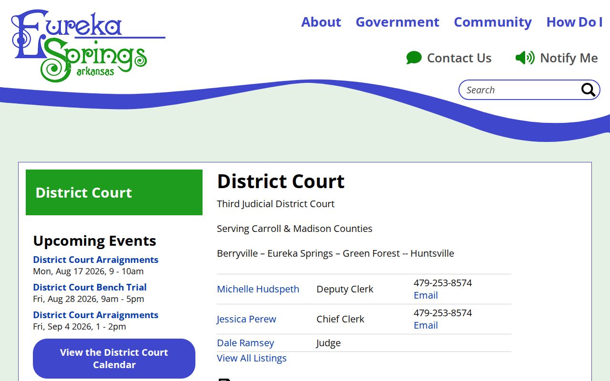Click the Mon, Aug 17 2026 date text
Image resolution: width=610 pixels, height=381 pixels.
pos(88,271)
